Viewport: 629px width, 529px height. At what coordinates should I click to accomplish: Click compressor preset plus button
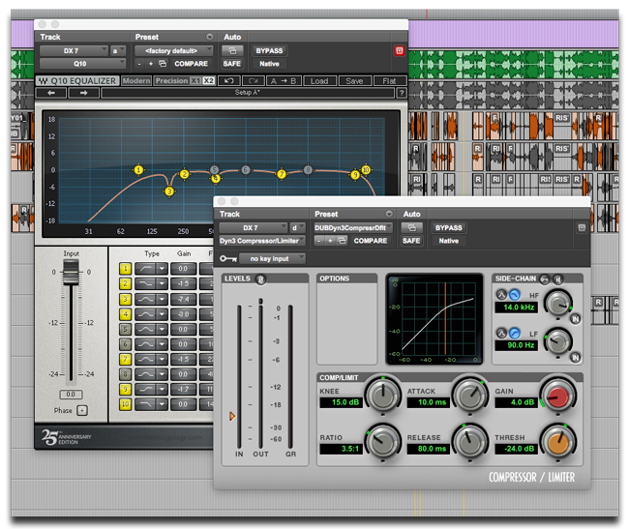330,241
